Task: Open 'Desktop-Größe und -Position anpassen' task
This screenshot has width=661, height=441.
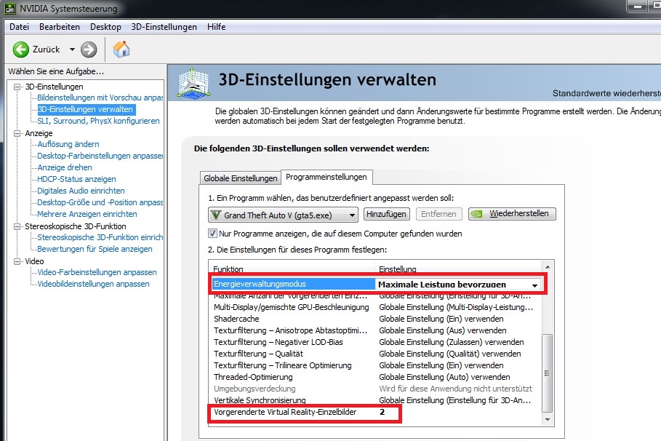Action: 100,202
